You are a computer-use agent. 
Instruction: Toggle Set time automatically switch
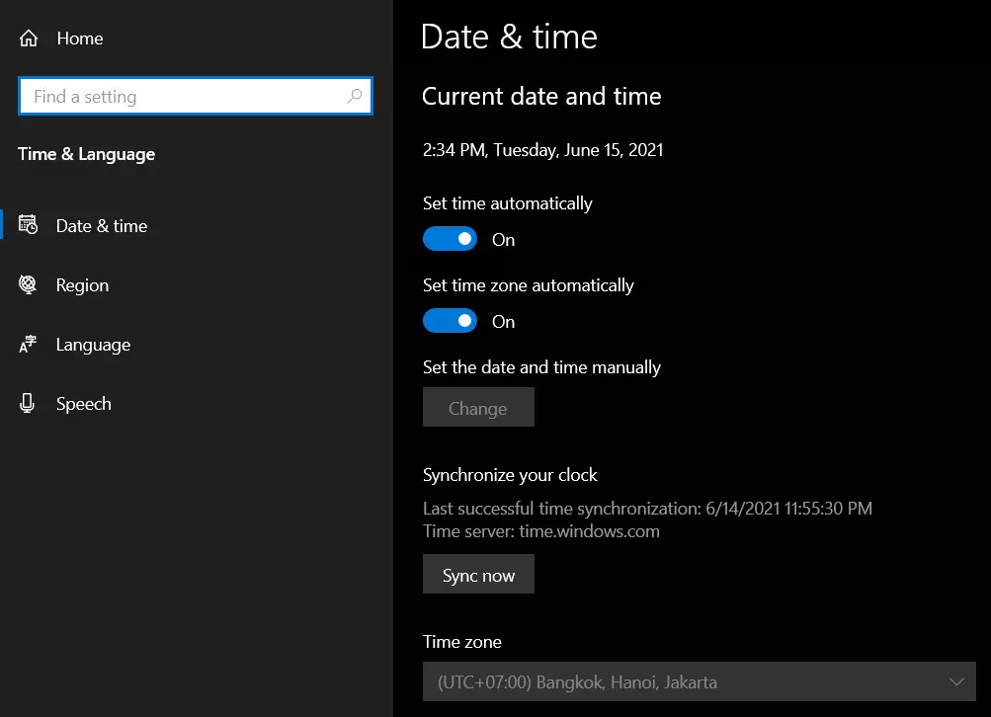[x=450, y=239]
